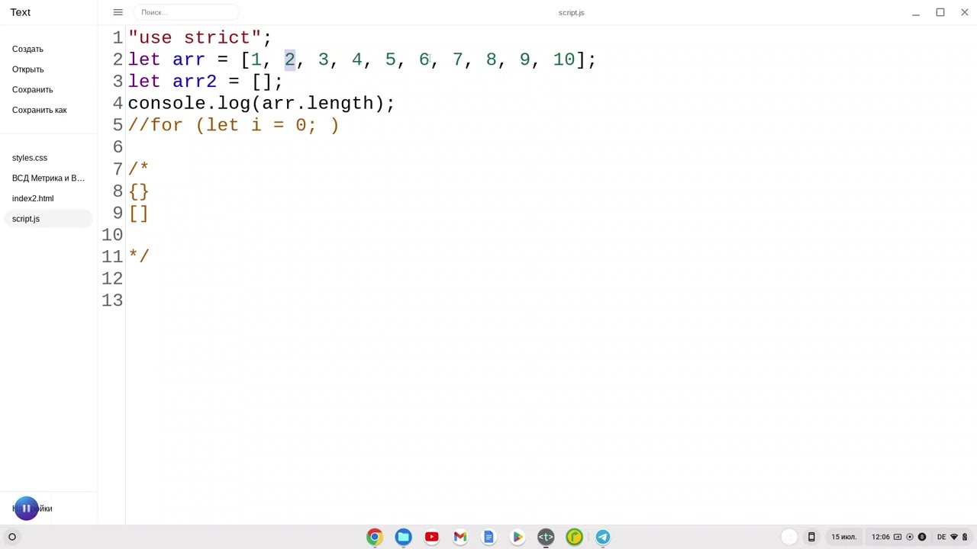Click Открыть to open a file
This screenshot has height=549, width=977.
[x=27, y=69]
